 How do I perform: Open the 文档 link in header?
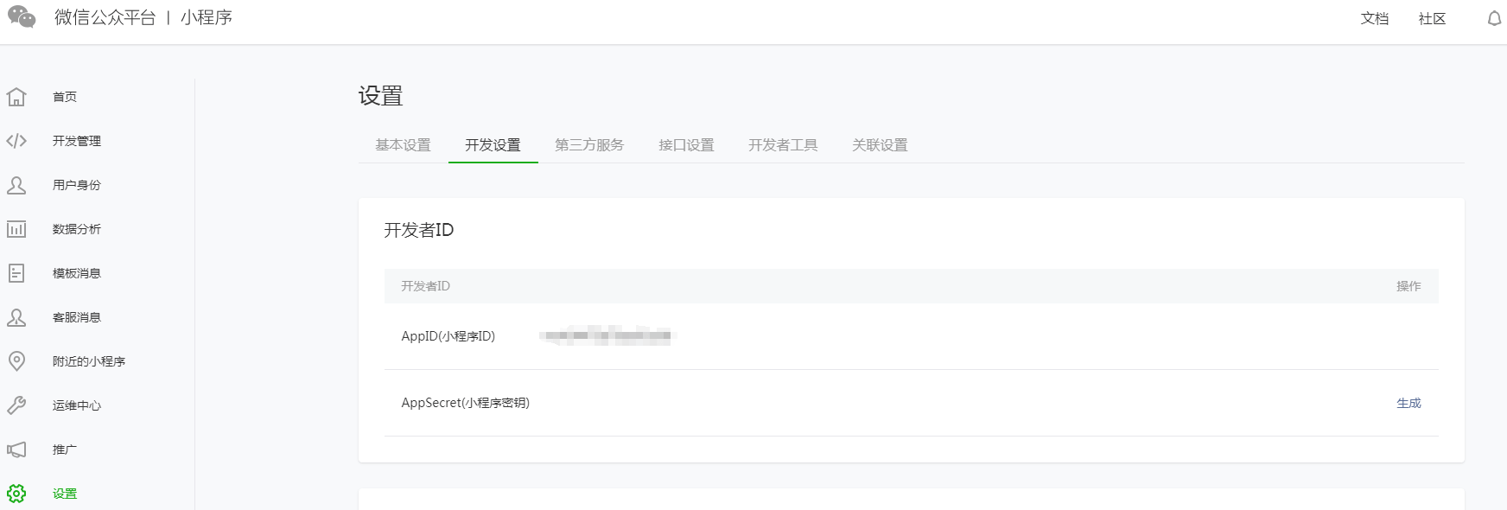tap(1374, 19)
